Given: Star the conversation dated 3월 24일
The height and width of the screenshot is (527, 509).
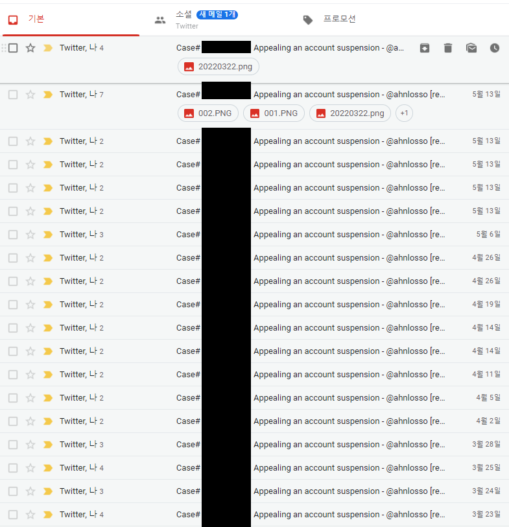Looking at the screenshot, I should (x=30, y=491).
